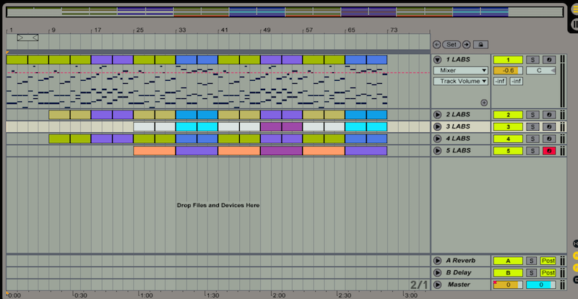
Task: Solo the 5 LABS track
Action: (x=532, y=151)
